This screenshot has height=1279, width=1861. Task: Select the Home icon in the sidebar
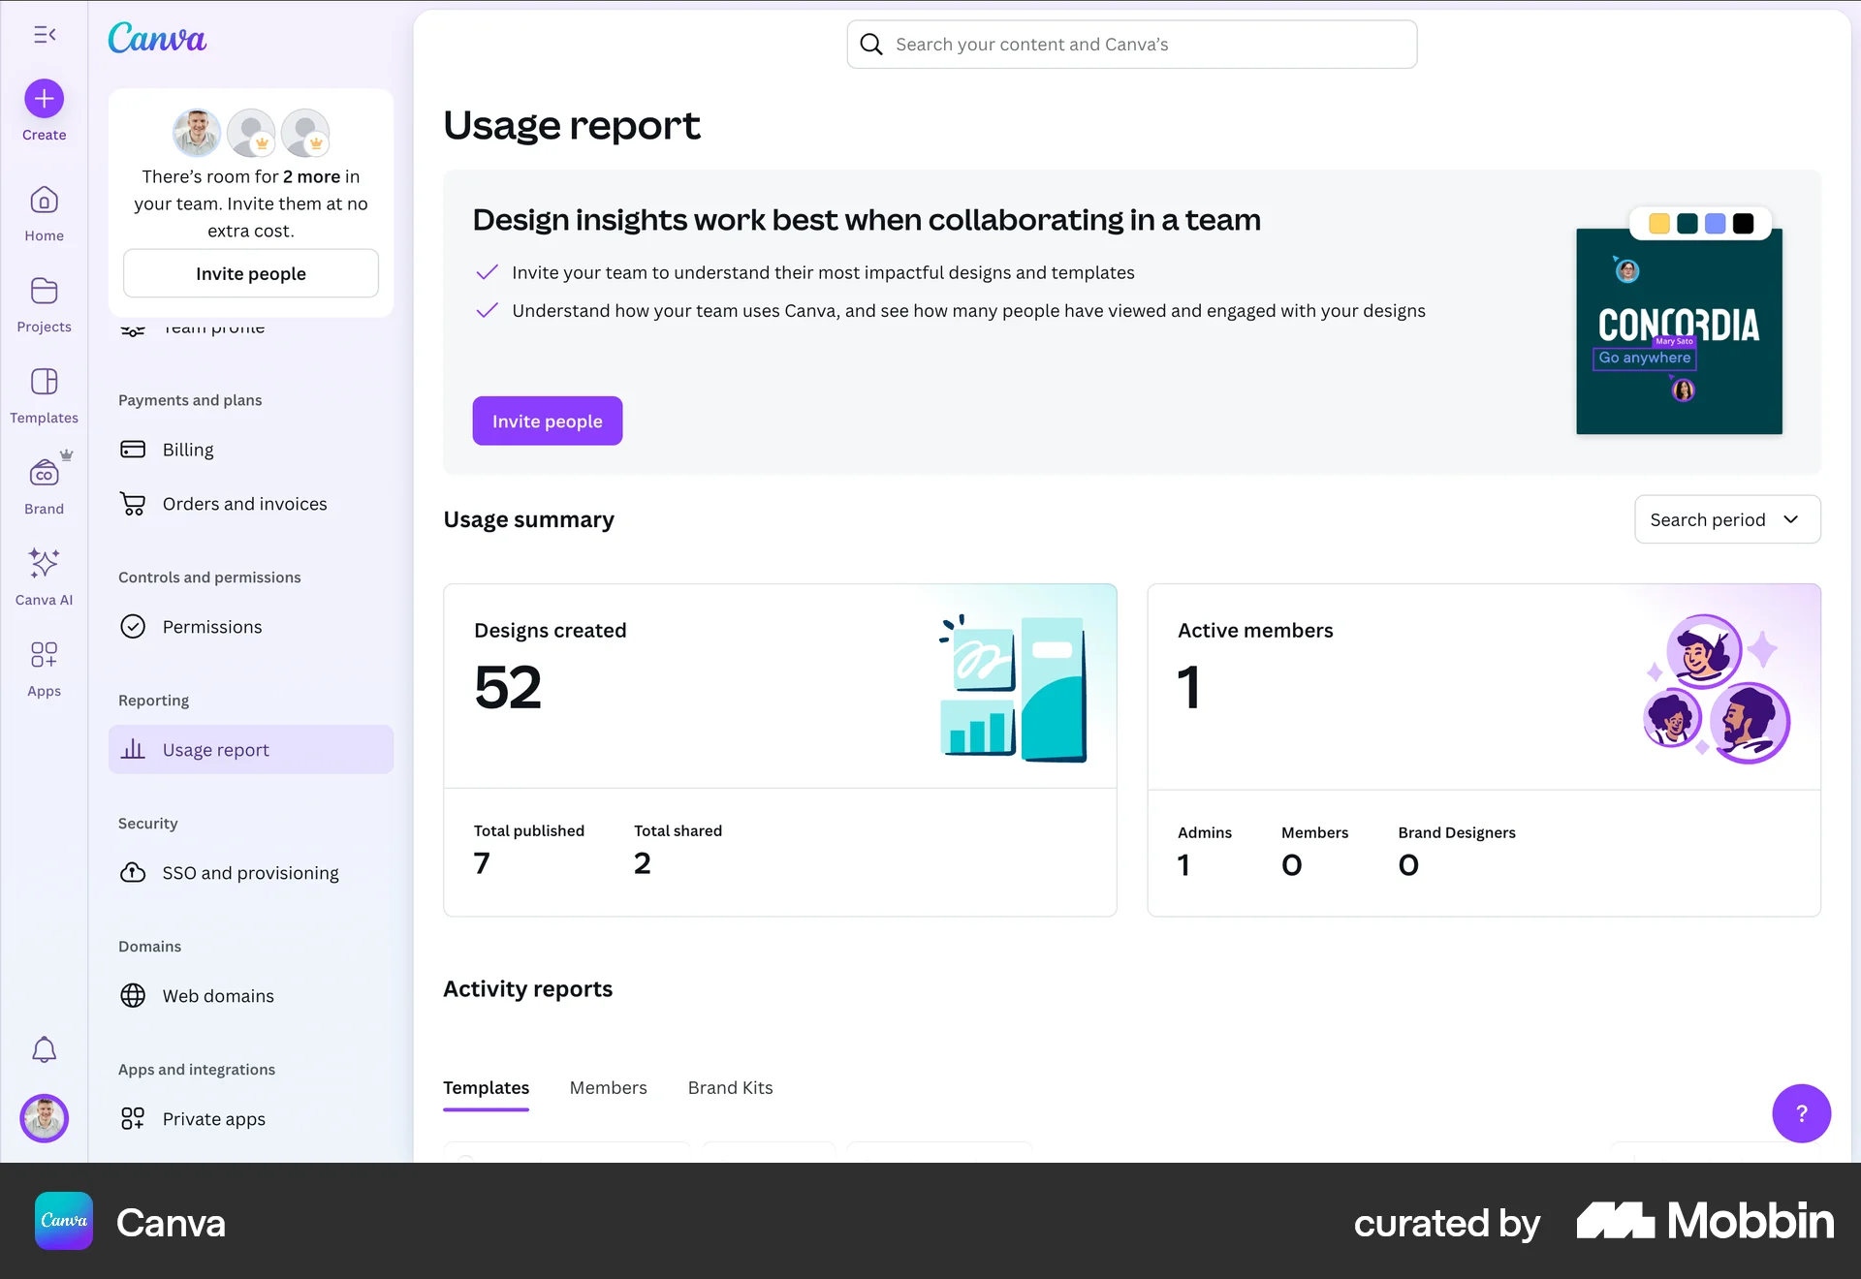[44, 199]
